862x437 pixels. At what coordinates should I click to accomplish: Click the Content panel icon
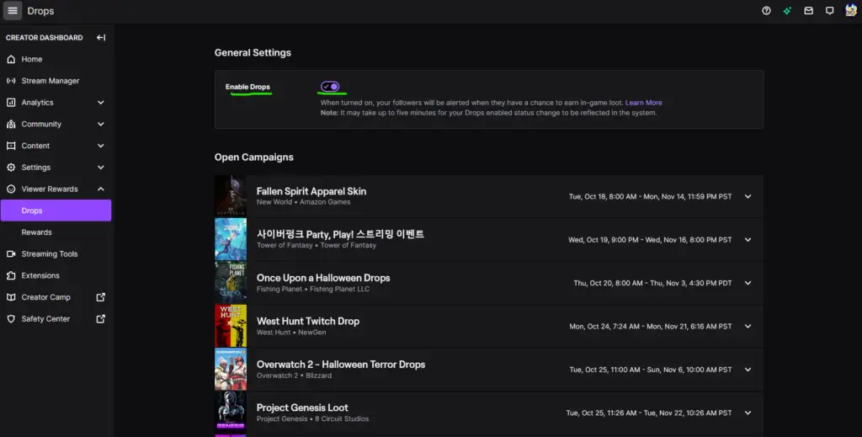(x=11, y=146)
